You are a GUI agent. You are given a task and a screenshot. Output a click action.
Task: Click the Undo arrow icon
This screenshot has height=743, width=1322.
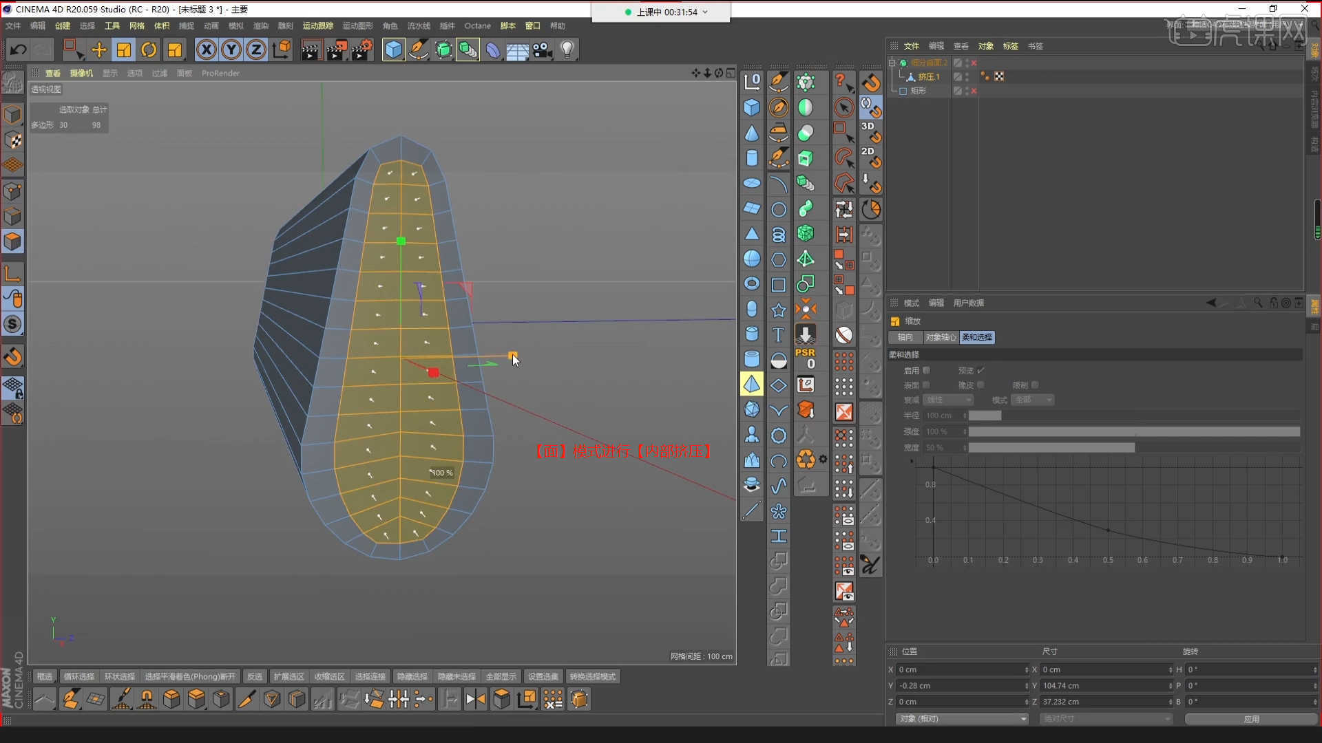(x=19, y=50)
